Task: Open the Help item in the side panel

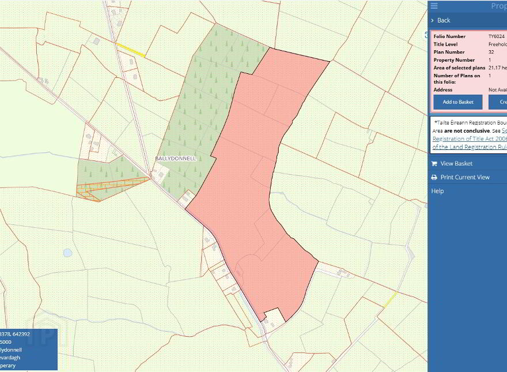Action: click(437, 191)
